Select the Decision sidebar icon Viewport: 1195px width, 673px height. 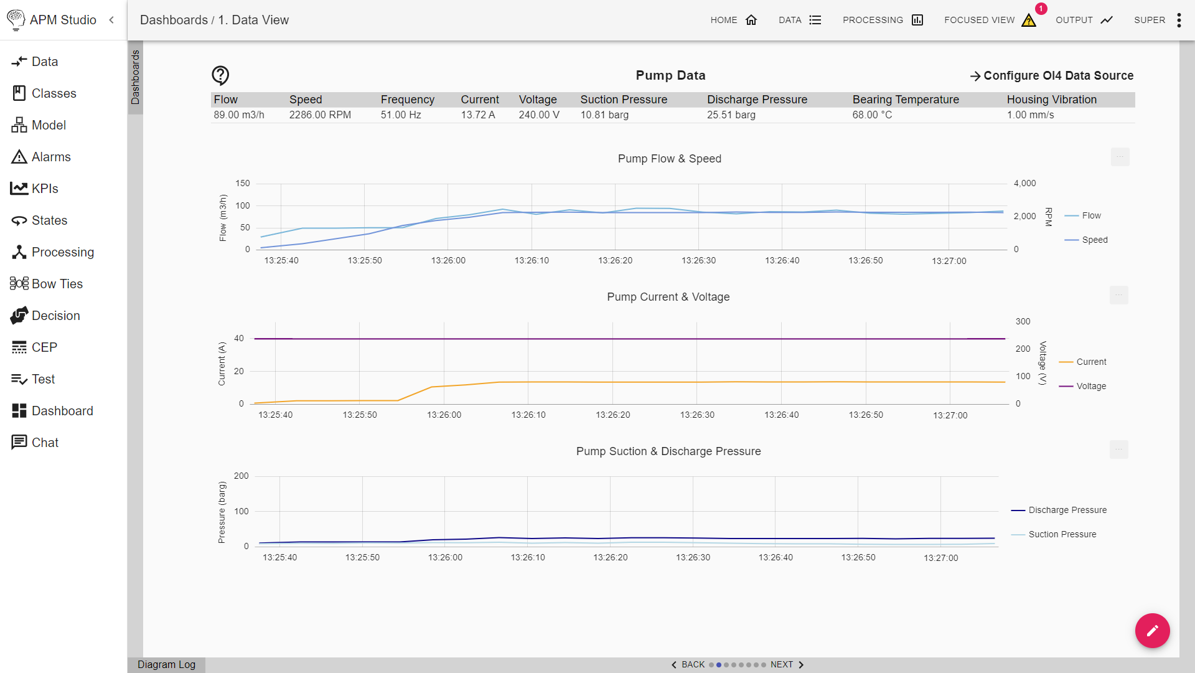(x=56, y=315)
